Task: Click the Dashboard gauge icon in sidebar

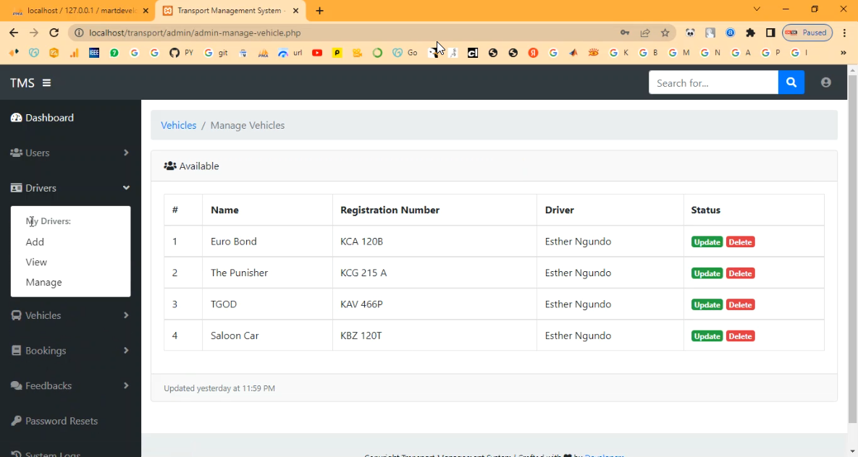Action: click(x=16, y=118)
